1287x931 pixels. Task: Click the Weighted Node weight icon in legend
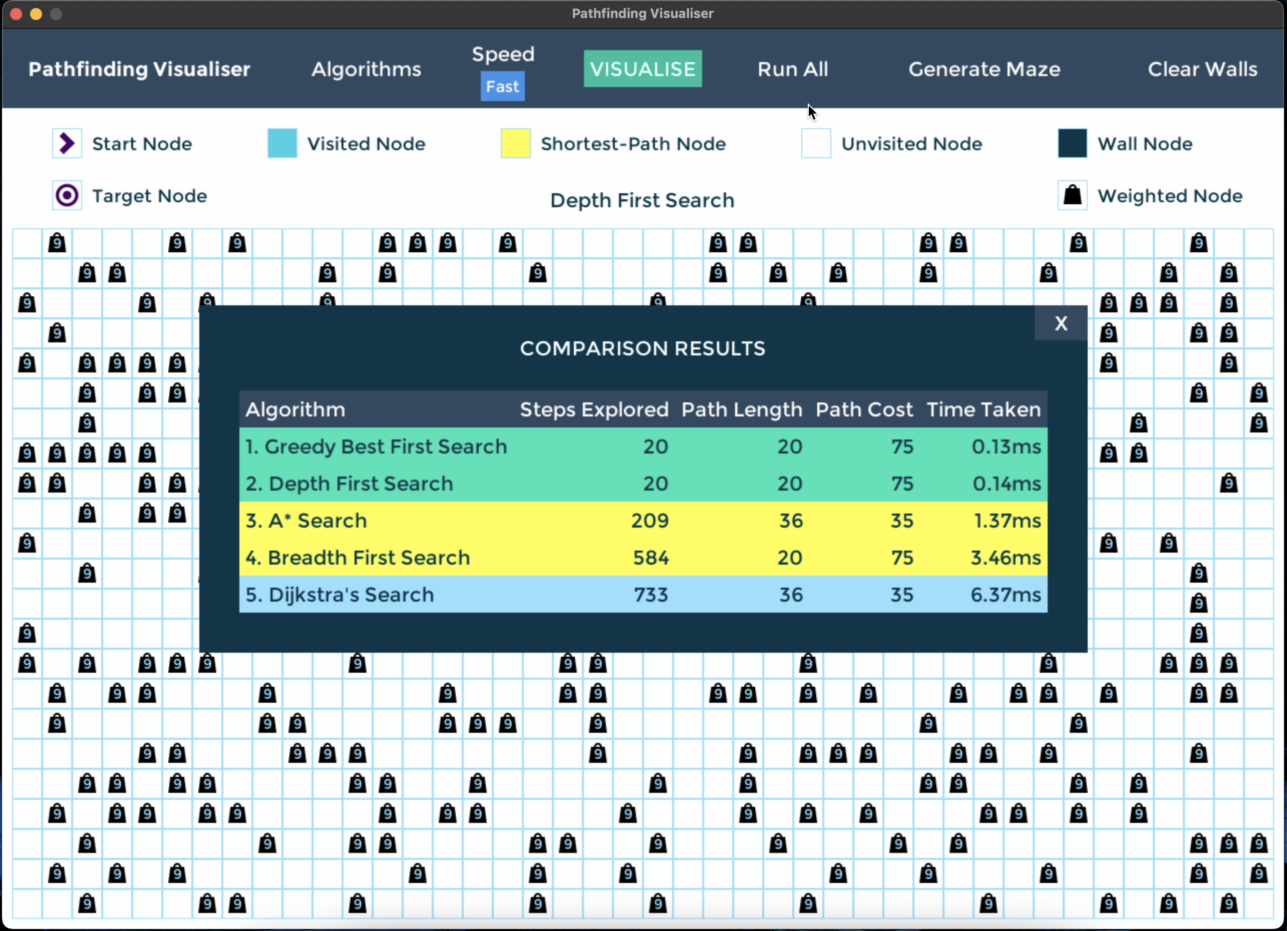point(1072,196)
